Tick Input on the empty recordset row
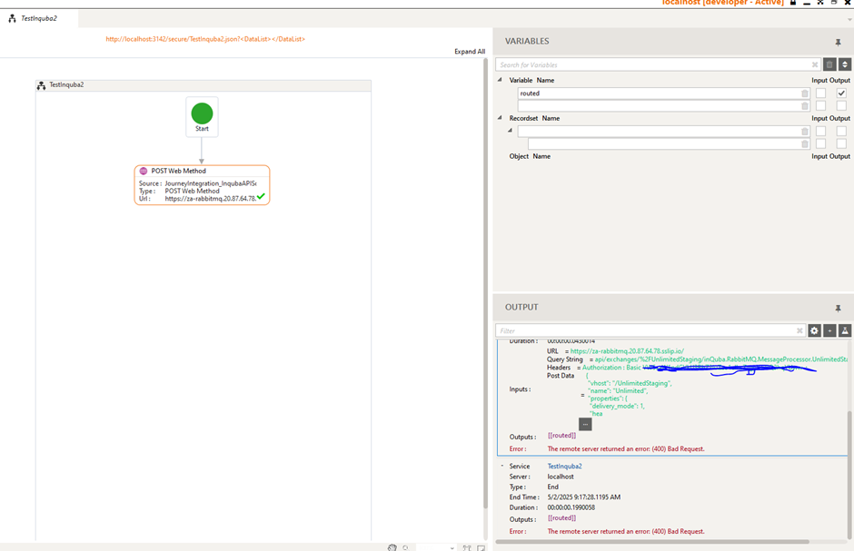Image resolution: width=854 pixels, height=551 pixels. tap(820, 131)
